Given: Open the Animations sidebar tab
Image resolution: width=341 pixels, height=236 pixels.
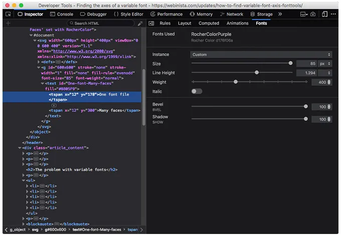Looking at the screenshot, I should 237,23.
